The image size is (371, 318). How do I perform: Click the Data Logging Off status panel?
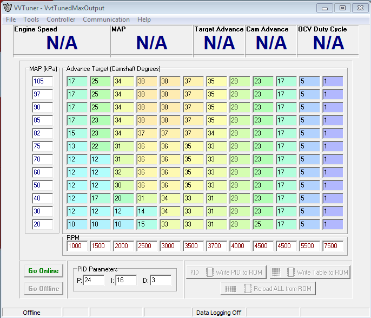click(x=218, y=313)
